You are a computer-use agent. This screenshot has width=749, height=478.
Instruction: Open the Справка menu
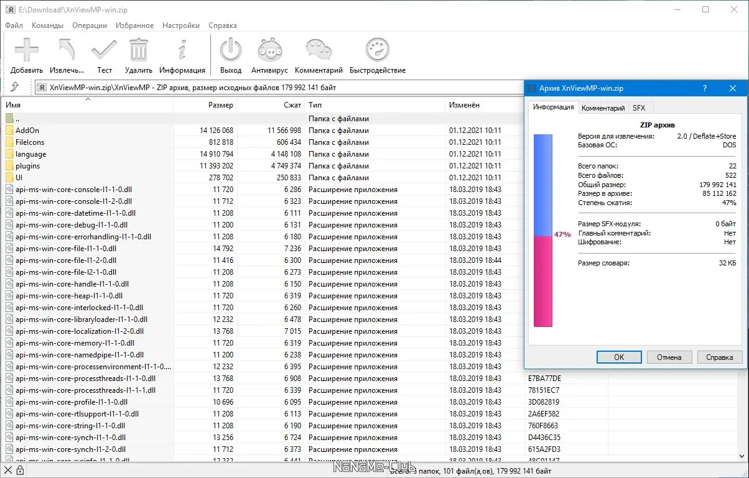[x=223, y=25]
